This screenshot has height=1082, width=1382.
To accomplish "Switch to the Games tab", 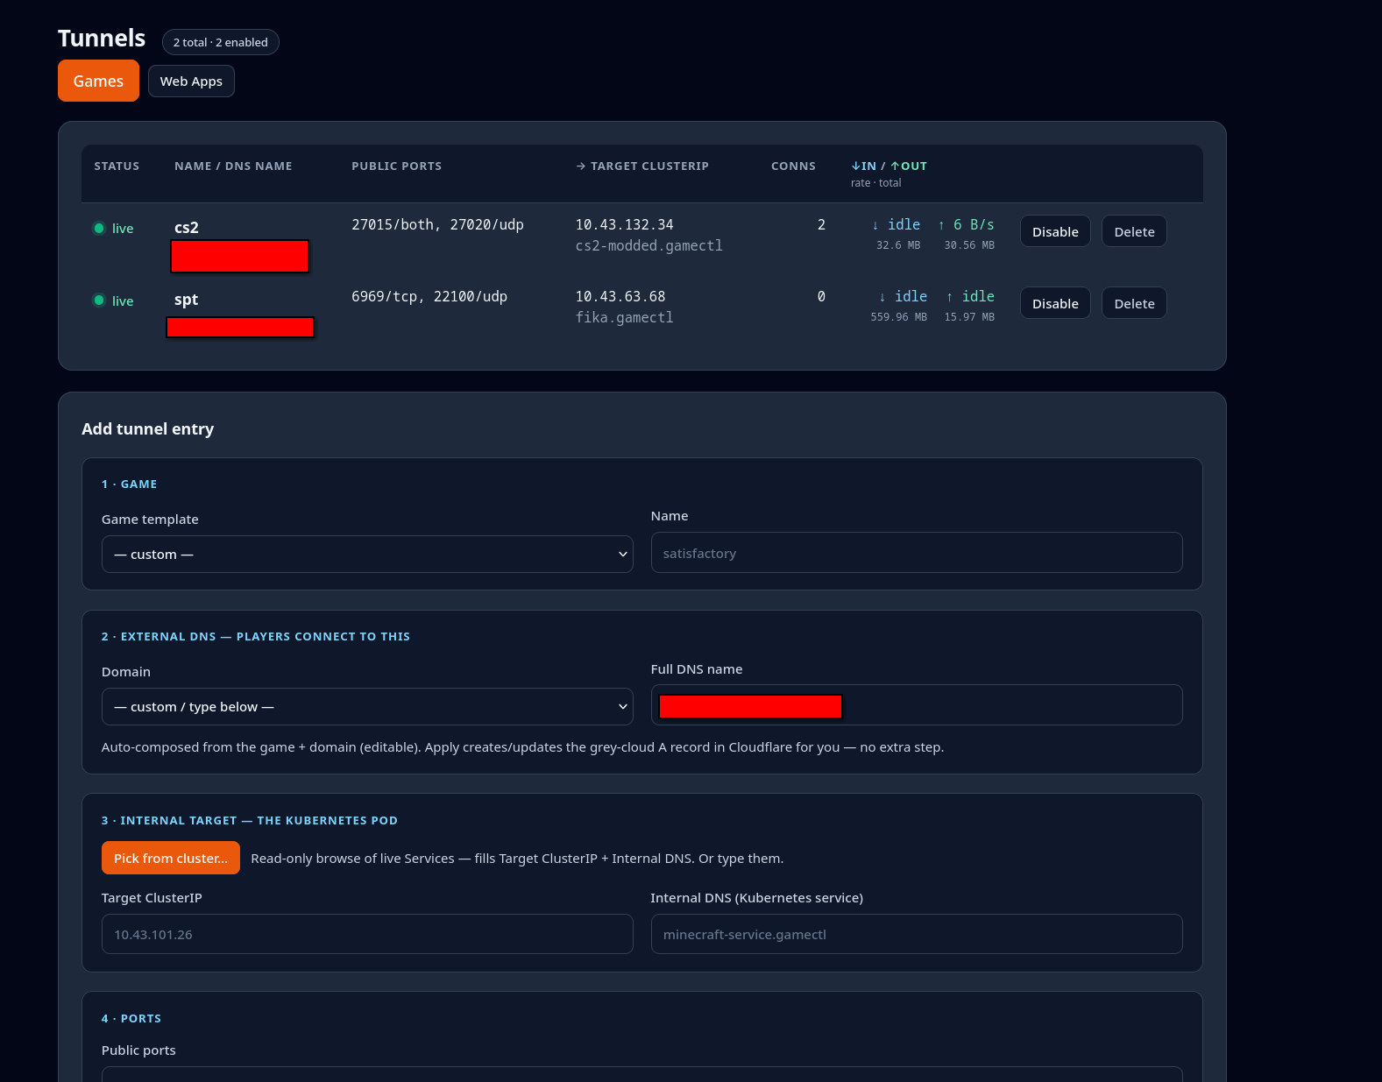I will point(98,81).
